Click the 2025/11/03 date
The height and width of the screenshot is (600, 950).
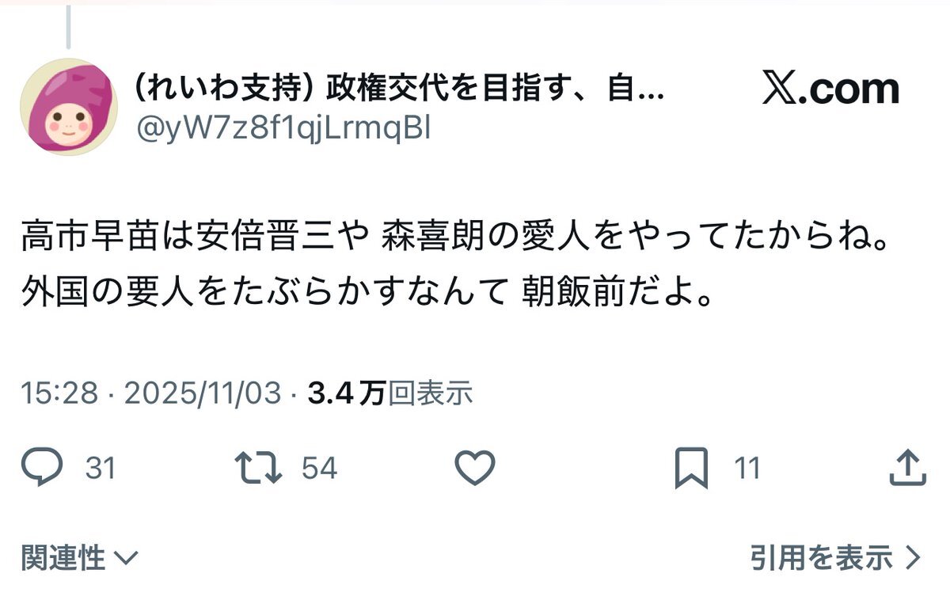[x=203, y=393]
